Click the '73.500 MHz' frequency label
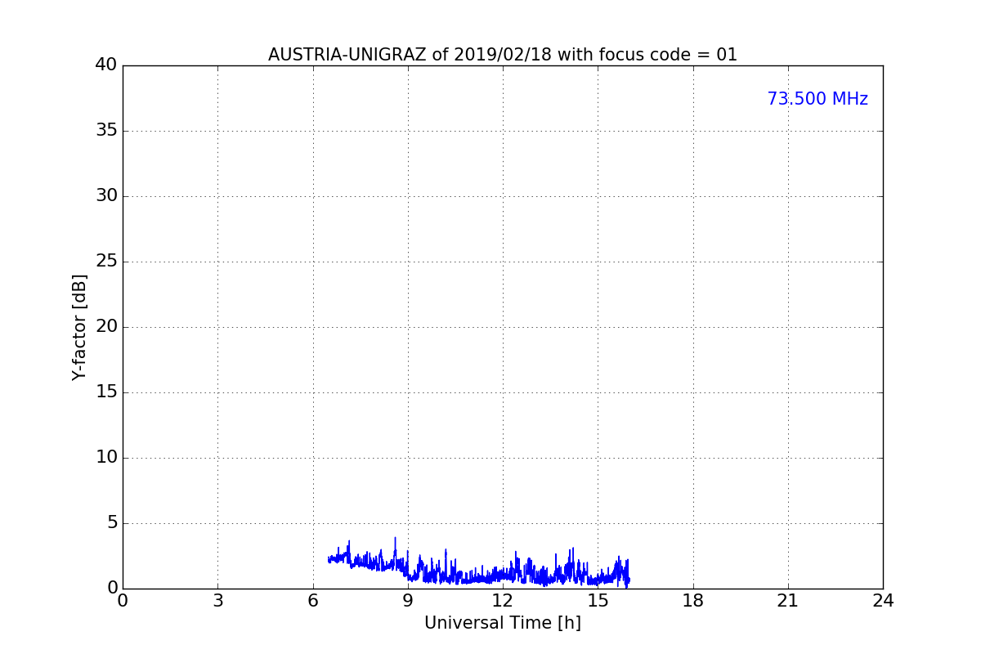The height and width of the screenshot is (654, 981). coord(817,99)
